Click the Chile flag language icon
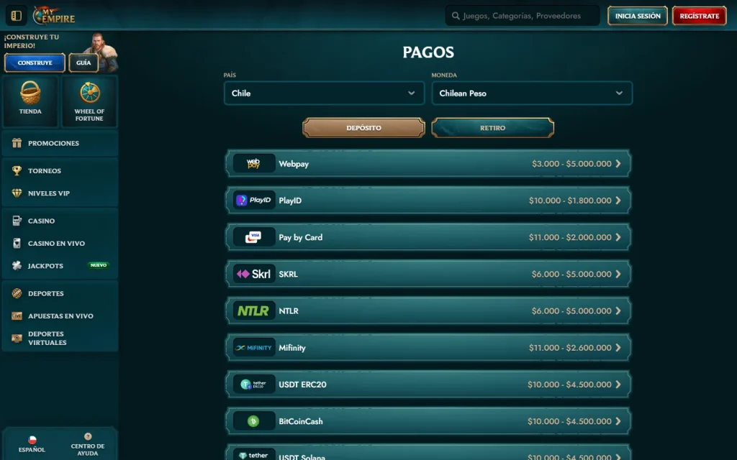737x460 pixels. tap(32, 440)
